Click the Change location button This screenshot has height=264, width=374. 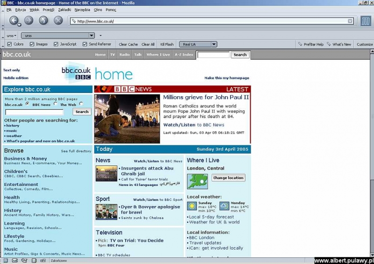click(228, 178)
